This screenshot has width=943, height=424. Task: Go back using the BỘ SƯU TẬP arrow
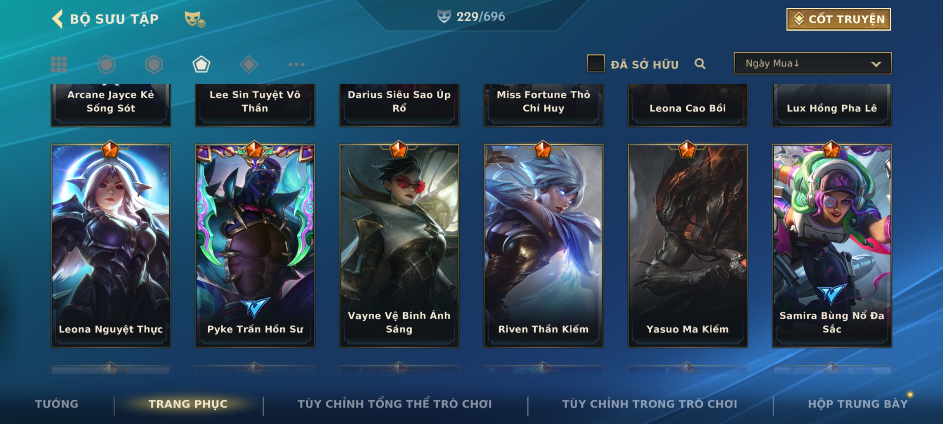coord(57,19)
